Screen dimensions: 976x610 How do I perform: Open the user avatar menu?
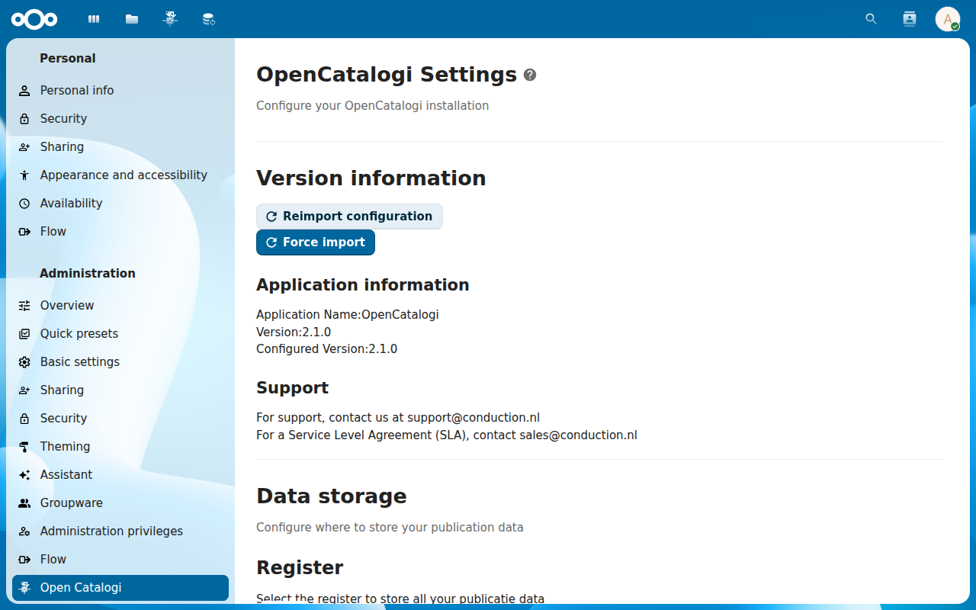[948, 19]
